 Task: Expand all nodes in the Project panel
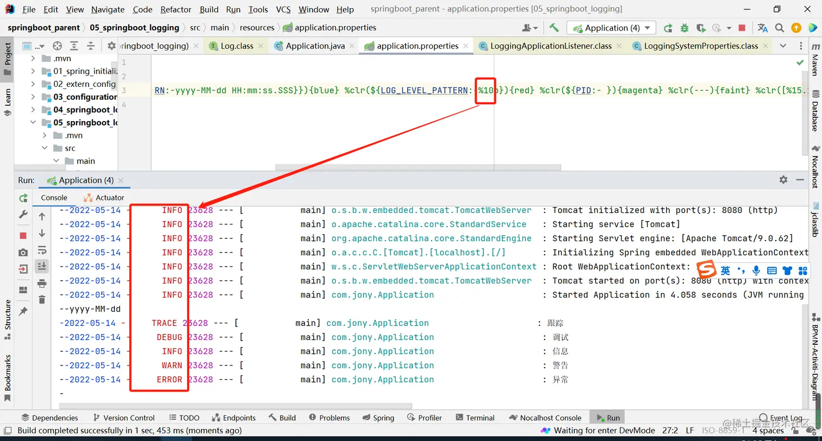tap(74, 46)
